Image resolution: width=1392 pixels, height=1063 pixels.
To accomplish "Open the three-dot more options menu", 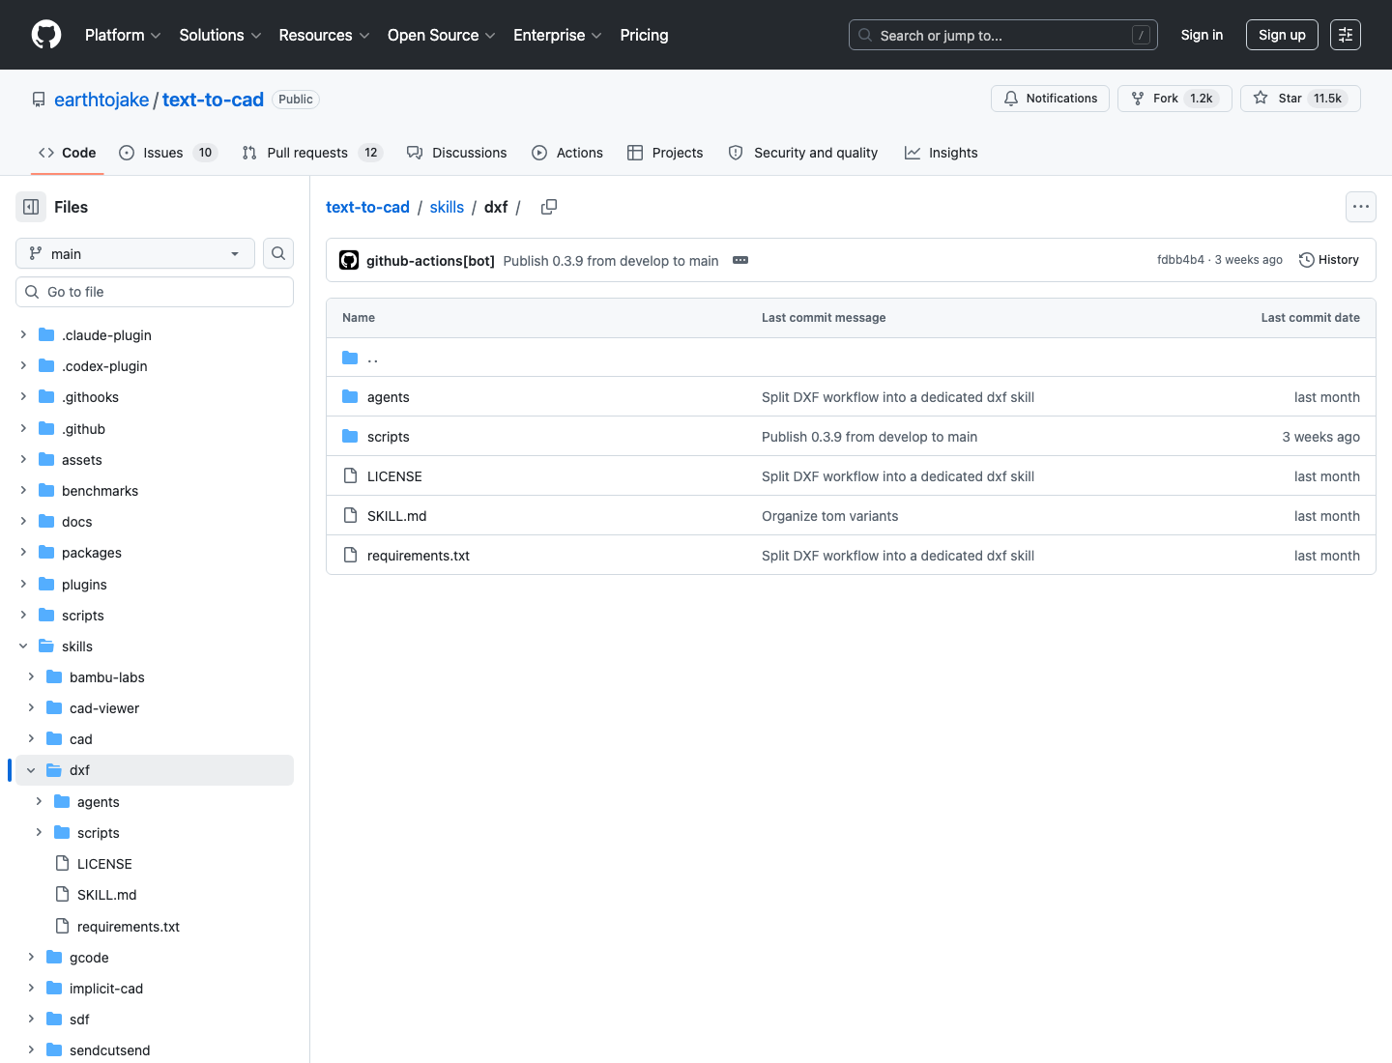I will coord(1361,207).
